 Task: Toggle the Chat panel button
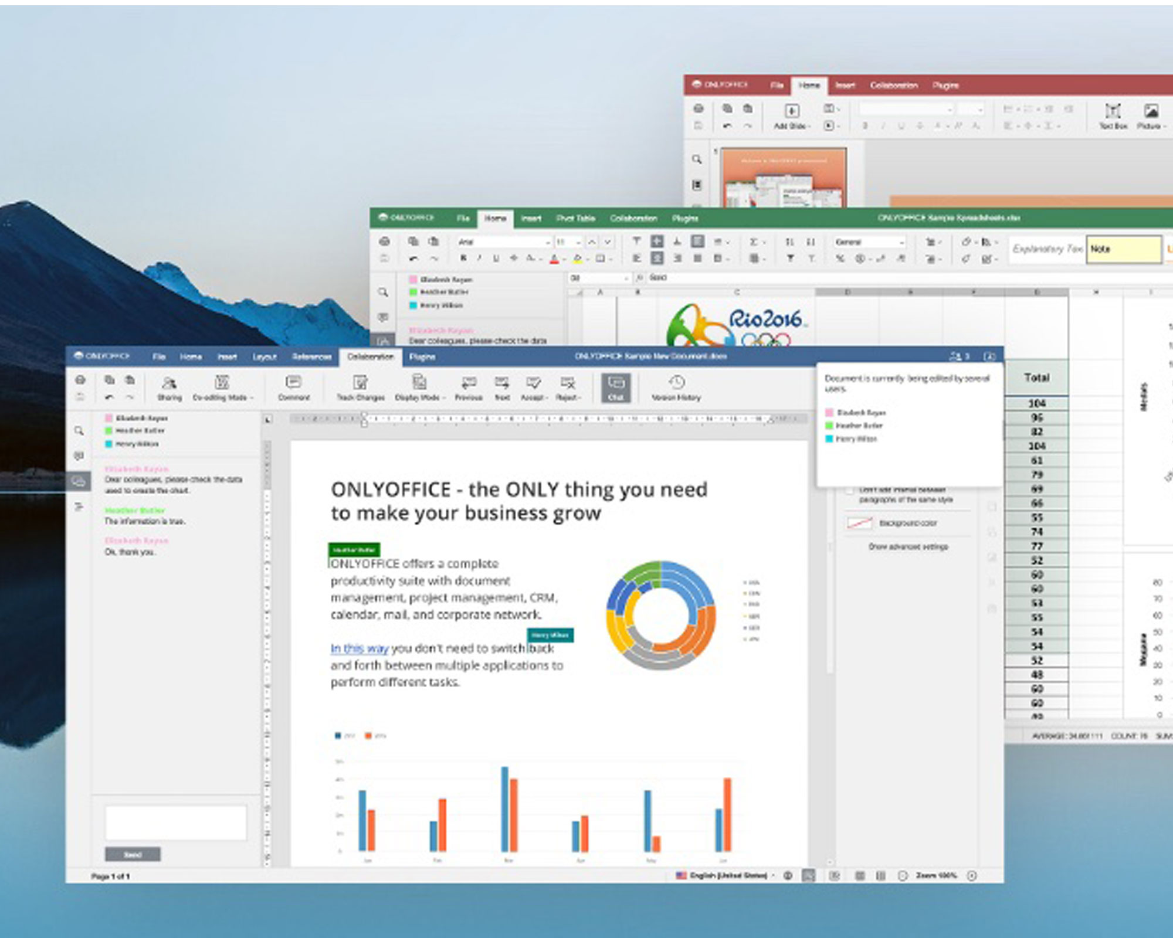click(x=615, y=388)
